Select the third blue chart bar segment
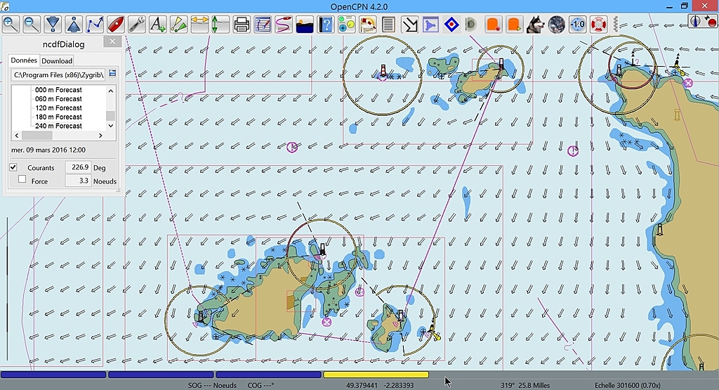This screenshot has height=390, width=719. click(268, 375)
